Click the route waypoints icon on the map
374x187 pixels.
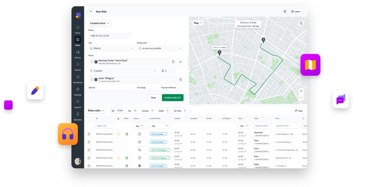click(x=301, y=23)
